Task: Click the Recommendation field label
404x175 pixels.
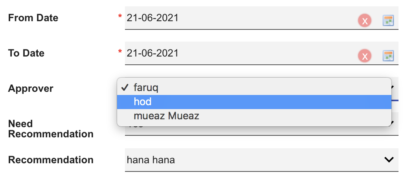Action: [x=51, y=160]
